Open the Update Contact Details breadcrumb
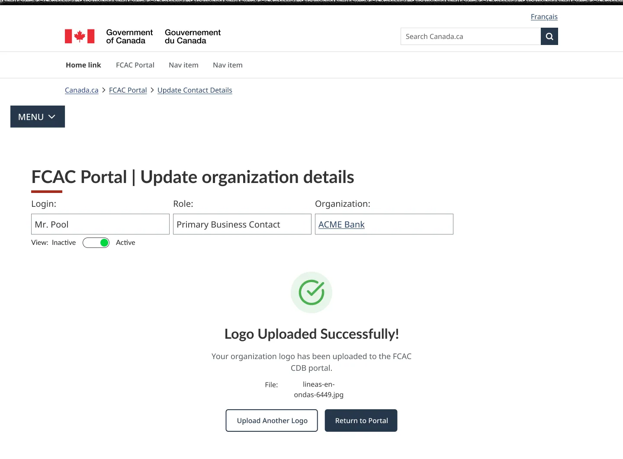The height and width of the screenshot is (459, 623). coord(195,90)
